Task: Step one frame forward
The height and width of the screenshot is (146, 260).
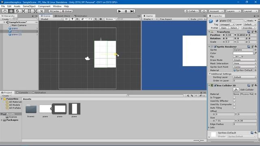Action: click(x=132, y=11)
